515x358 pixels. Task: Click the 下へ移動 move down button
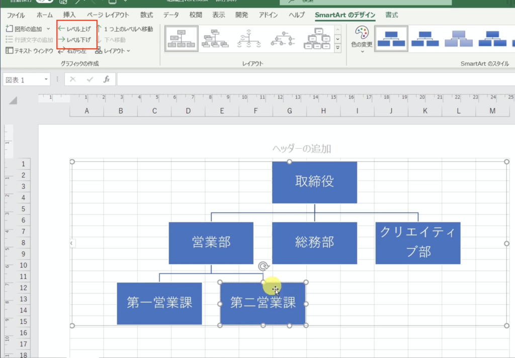pyautogui.click(x=111, y=40)
